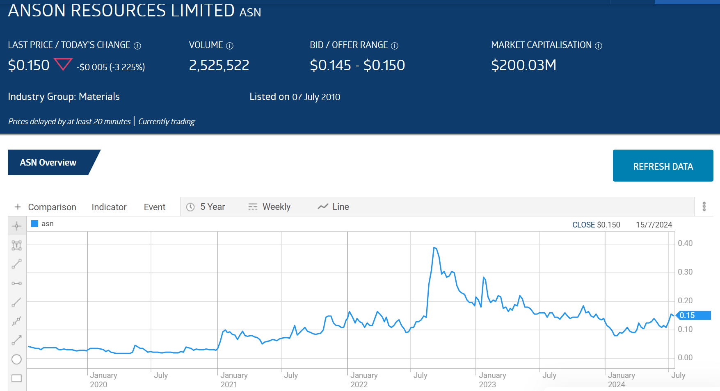Screen dimensions: 720x391
Task: Select the text annotation tool
Action: tap(17, 246)
